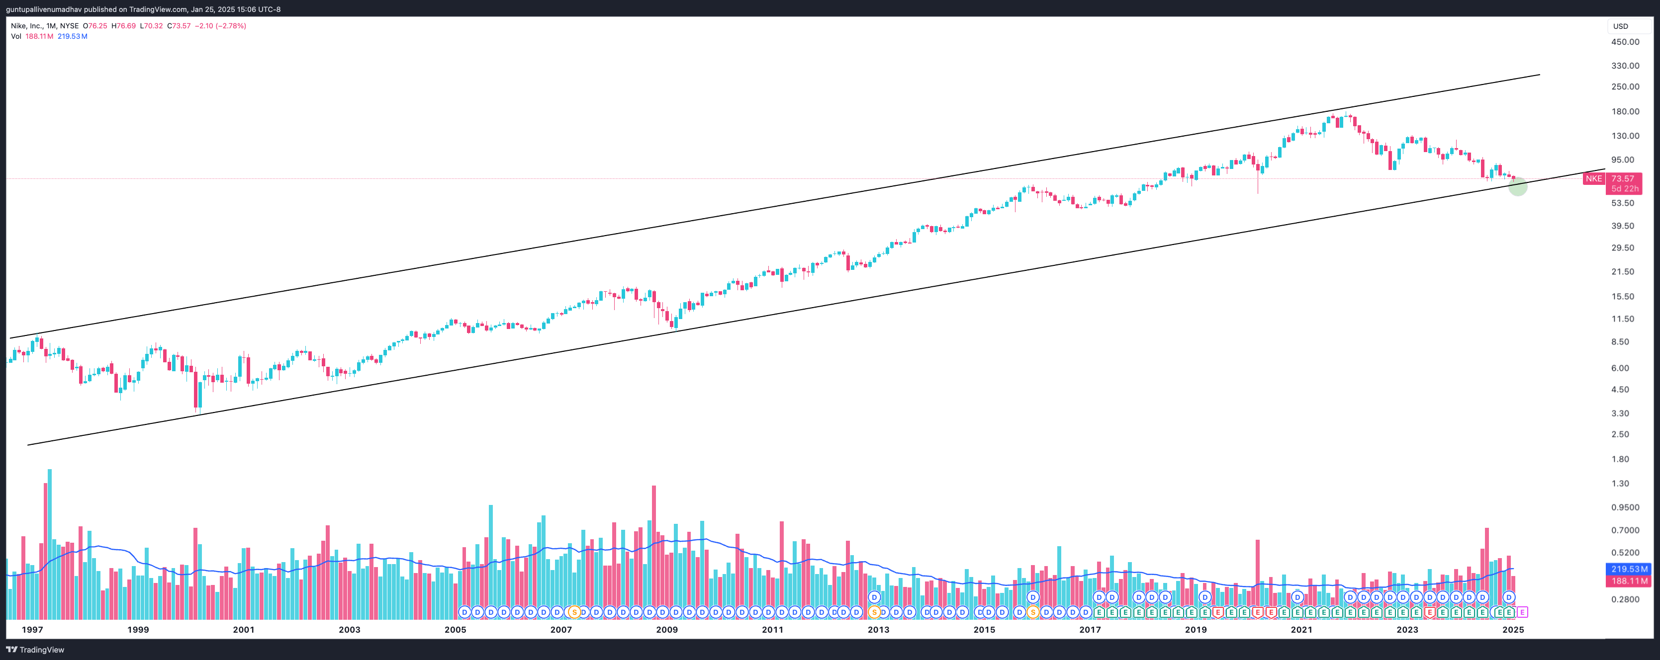Click the leftmost dividend D marker near 2005
The height and width of the screenshot is (660, 1660).
click(464, 612)
